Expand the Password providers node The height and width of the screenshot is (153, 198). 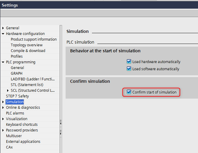[3, 130]
